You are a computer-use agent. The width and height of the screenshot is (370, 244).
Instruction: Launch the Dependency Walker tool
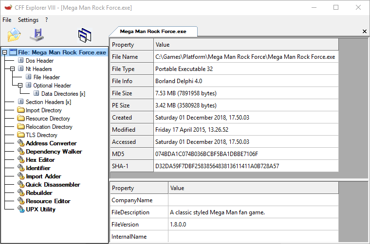(54, 152)
